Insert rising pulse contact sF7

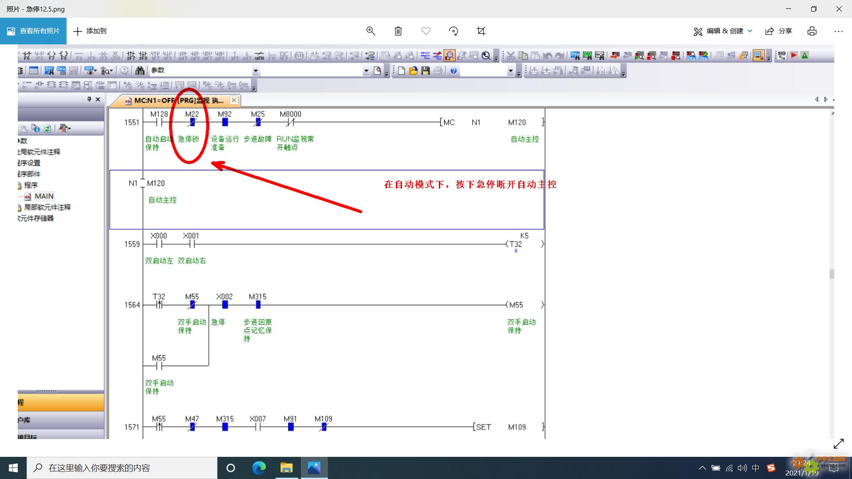[130, 55]
